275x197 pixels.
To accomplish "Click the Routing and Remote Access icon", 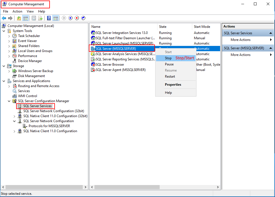I will [x=15, y=86].
